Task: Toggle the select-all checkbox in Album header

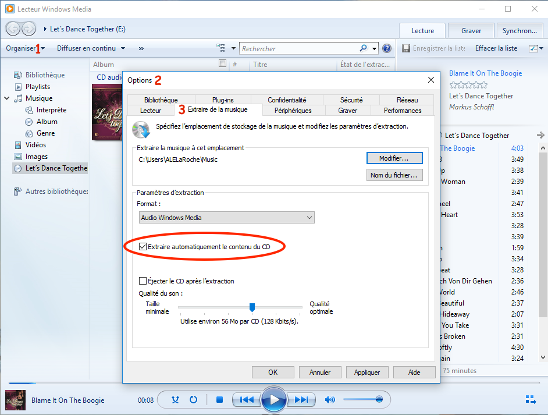Action: (x=222, y=63)
